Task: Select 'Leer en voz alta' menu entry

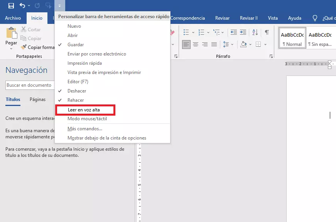Action: tap(84, 110)
